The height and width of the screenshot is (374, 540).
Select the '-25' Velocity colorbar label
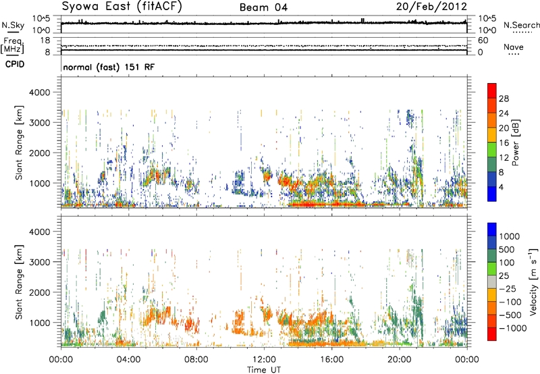pyautogui.click(x=508, y=288)
